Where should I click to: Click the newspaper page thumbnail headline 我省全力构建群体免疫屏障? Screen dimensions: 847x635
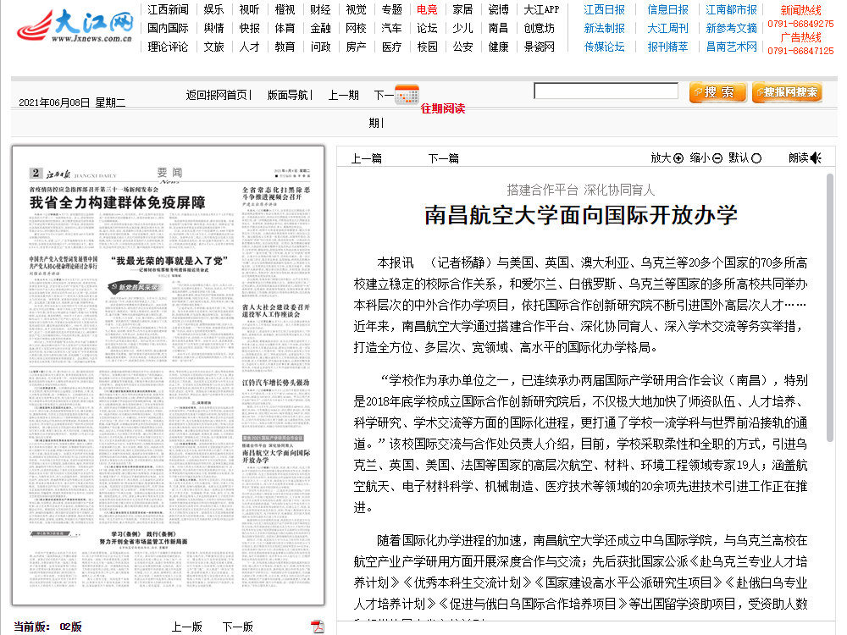coord(118,202)
